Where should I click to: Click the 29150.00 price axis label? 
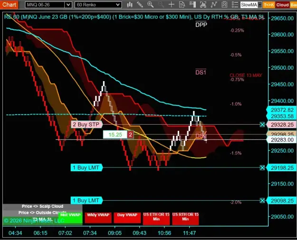282,184
